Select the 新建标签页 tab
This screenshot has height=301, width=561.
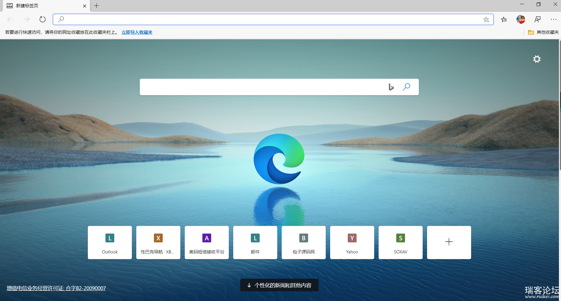[x=46, y=6]
